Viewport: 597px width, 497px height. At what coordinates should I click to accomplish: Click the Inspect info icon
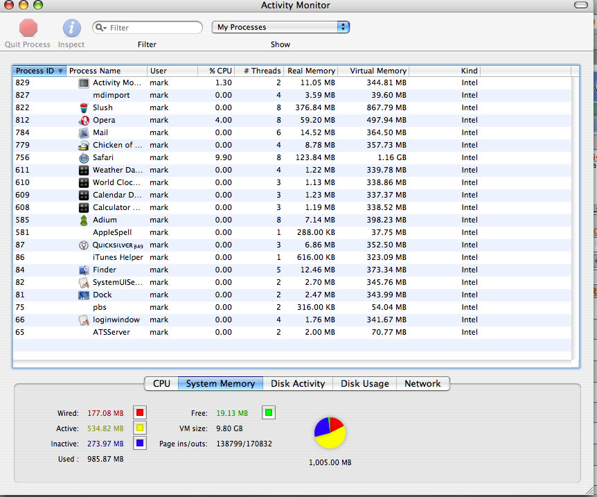[x=71, y=28]
